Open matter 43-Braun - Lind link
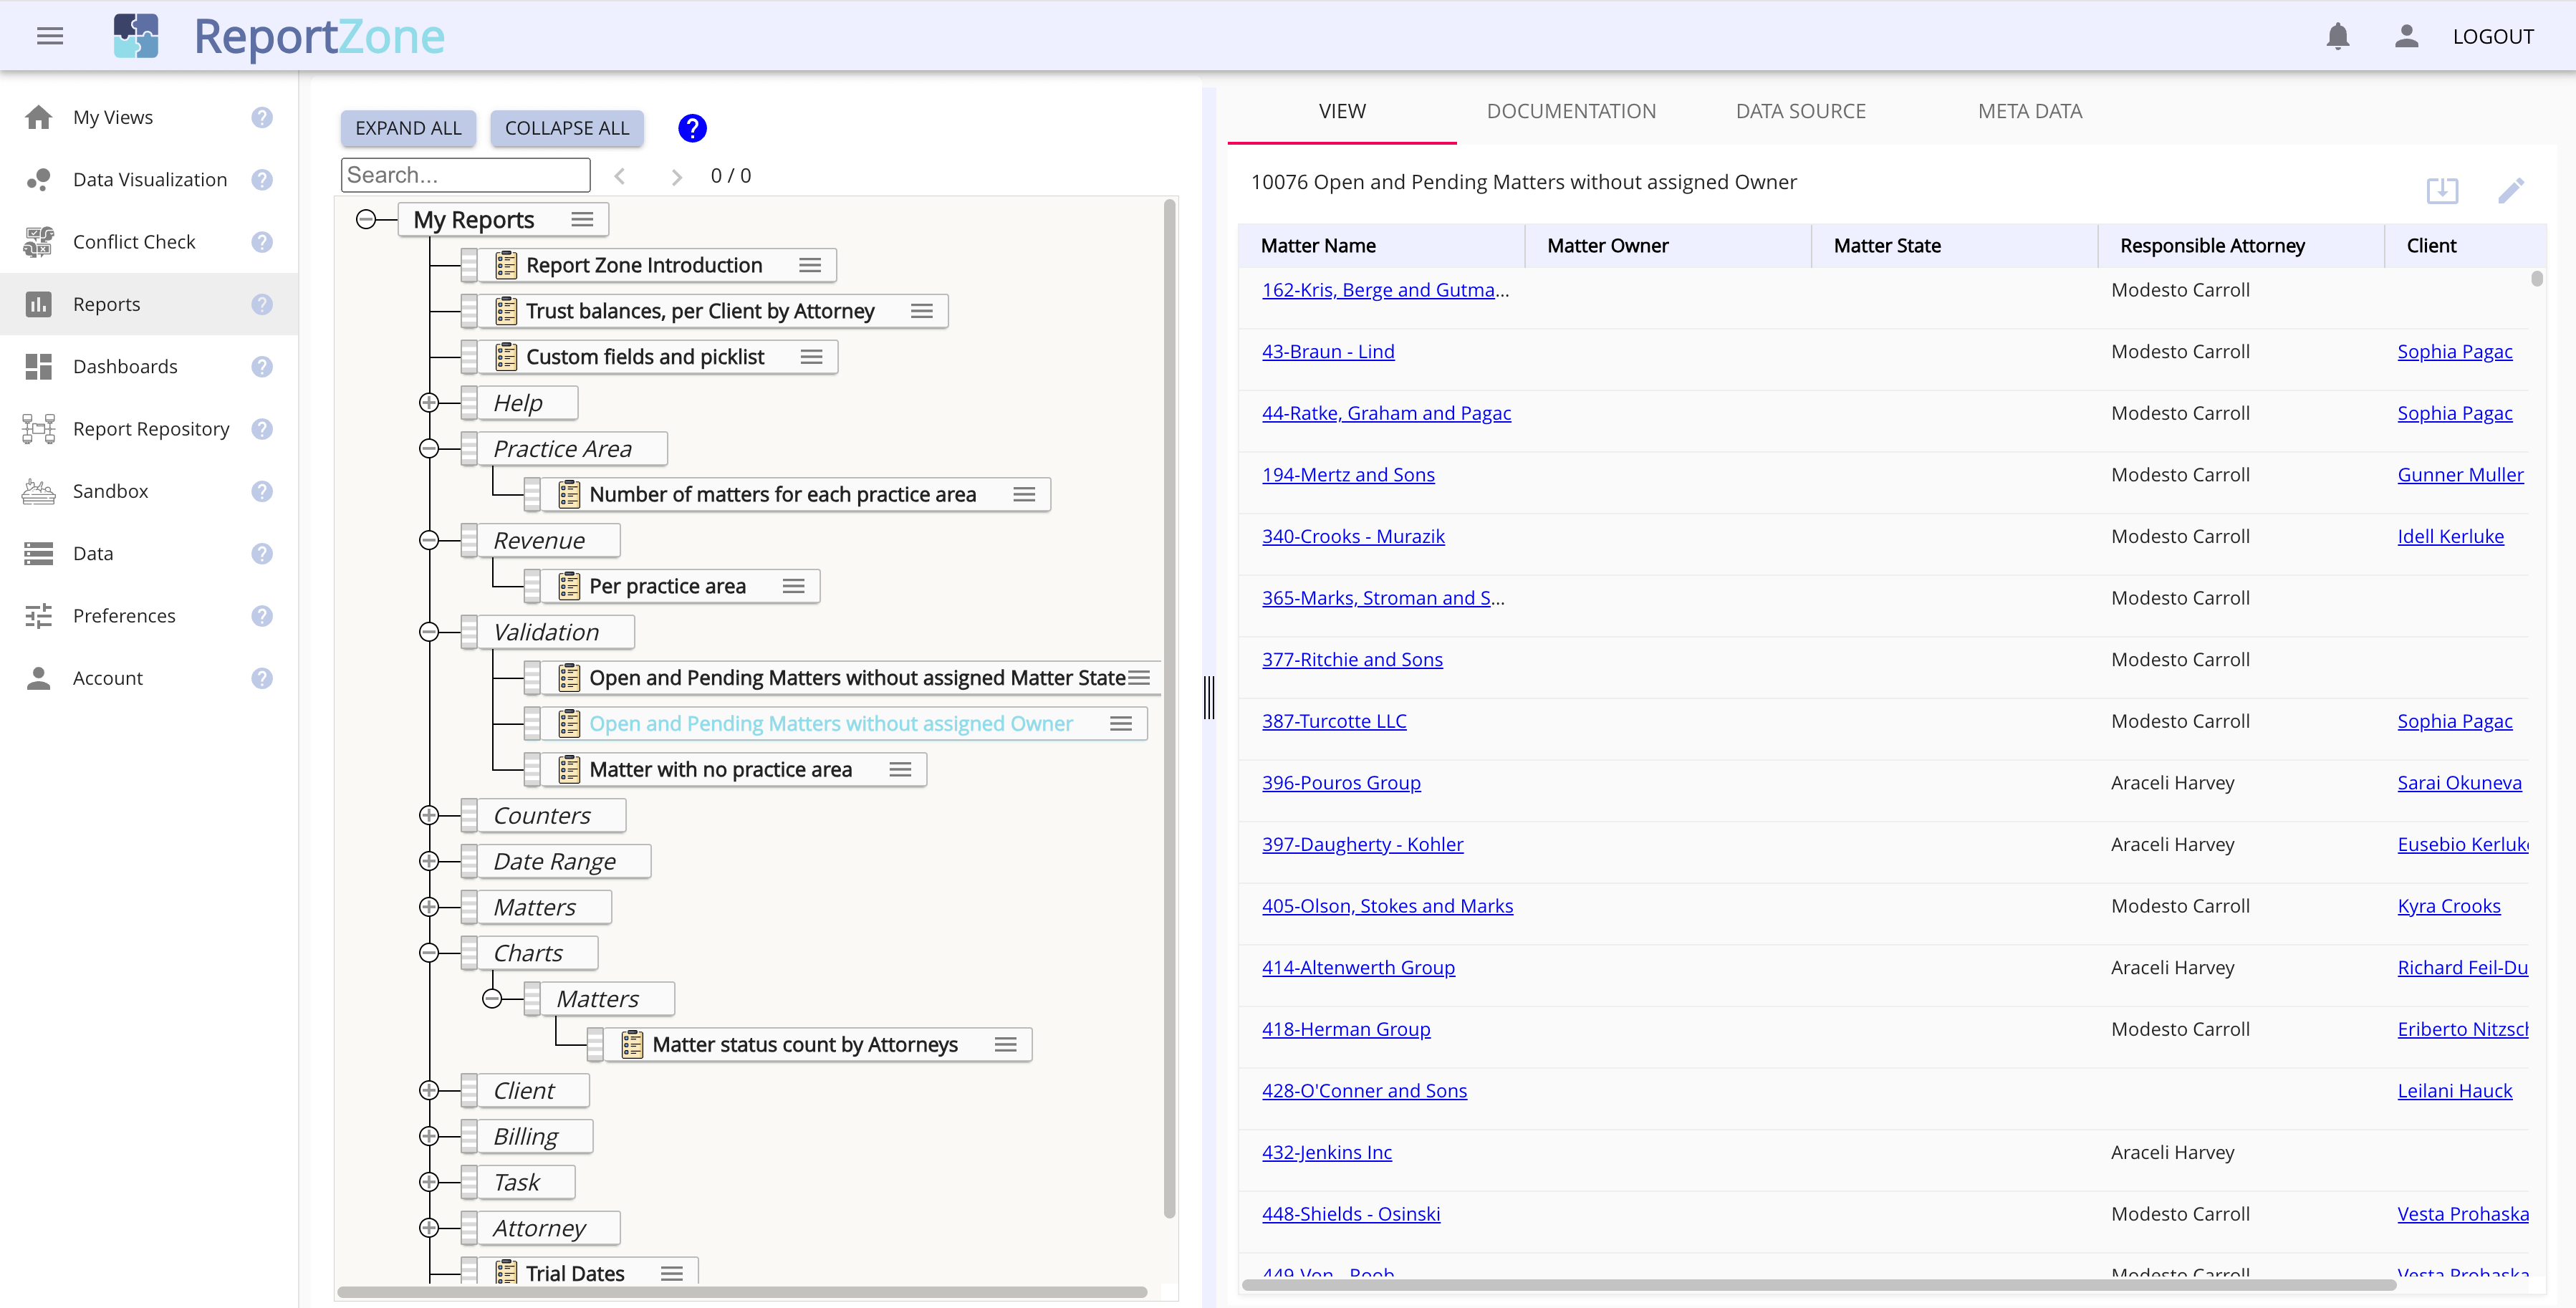The width and height of the screenshot is (2576, 1308). (x=1328, y=351)
